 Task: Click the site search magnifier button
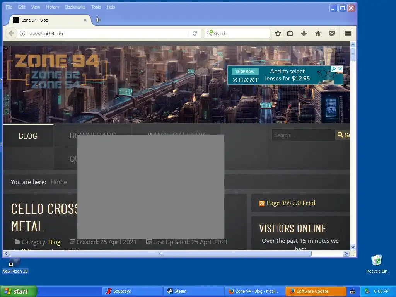tap(343, 135)
